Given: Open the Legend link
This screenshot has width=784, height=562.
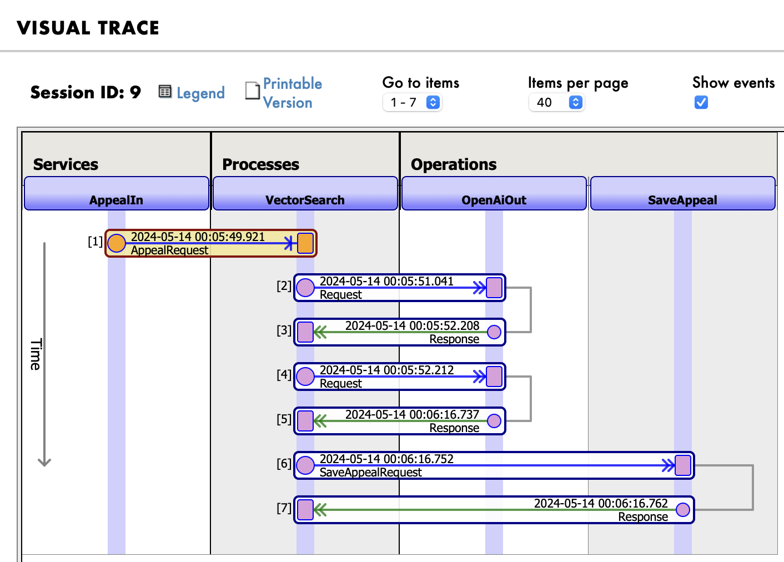Looking at the screenshot, I should [200, 93].
